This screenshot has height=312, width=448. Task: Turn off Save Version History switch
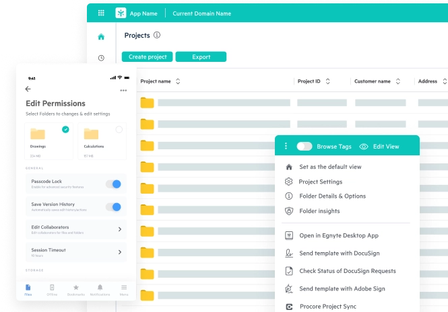113,207
